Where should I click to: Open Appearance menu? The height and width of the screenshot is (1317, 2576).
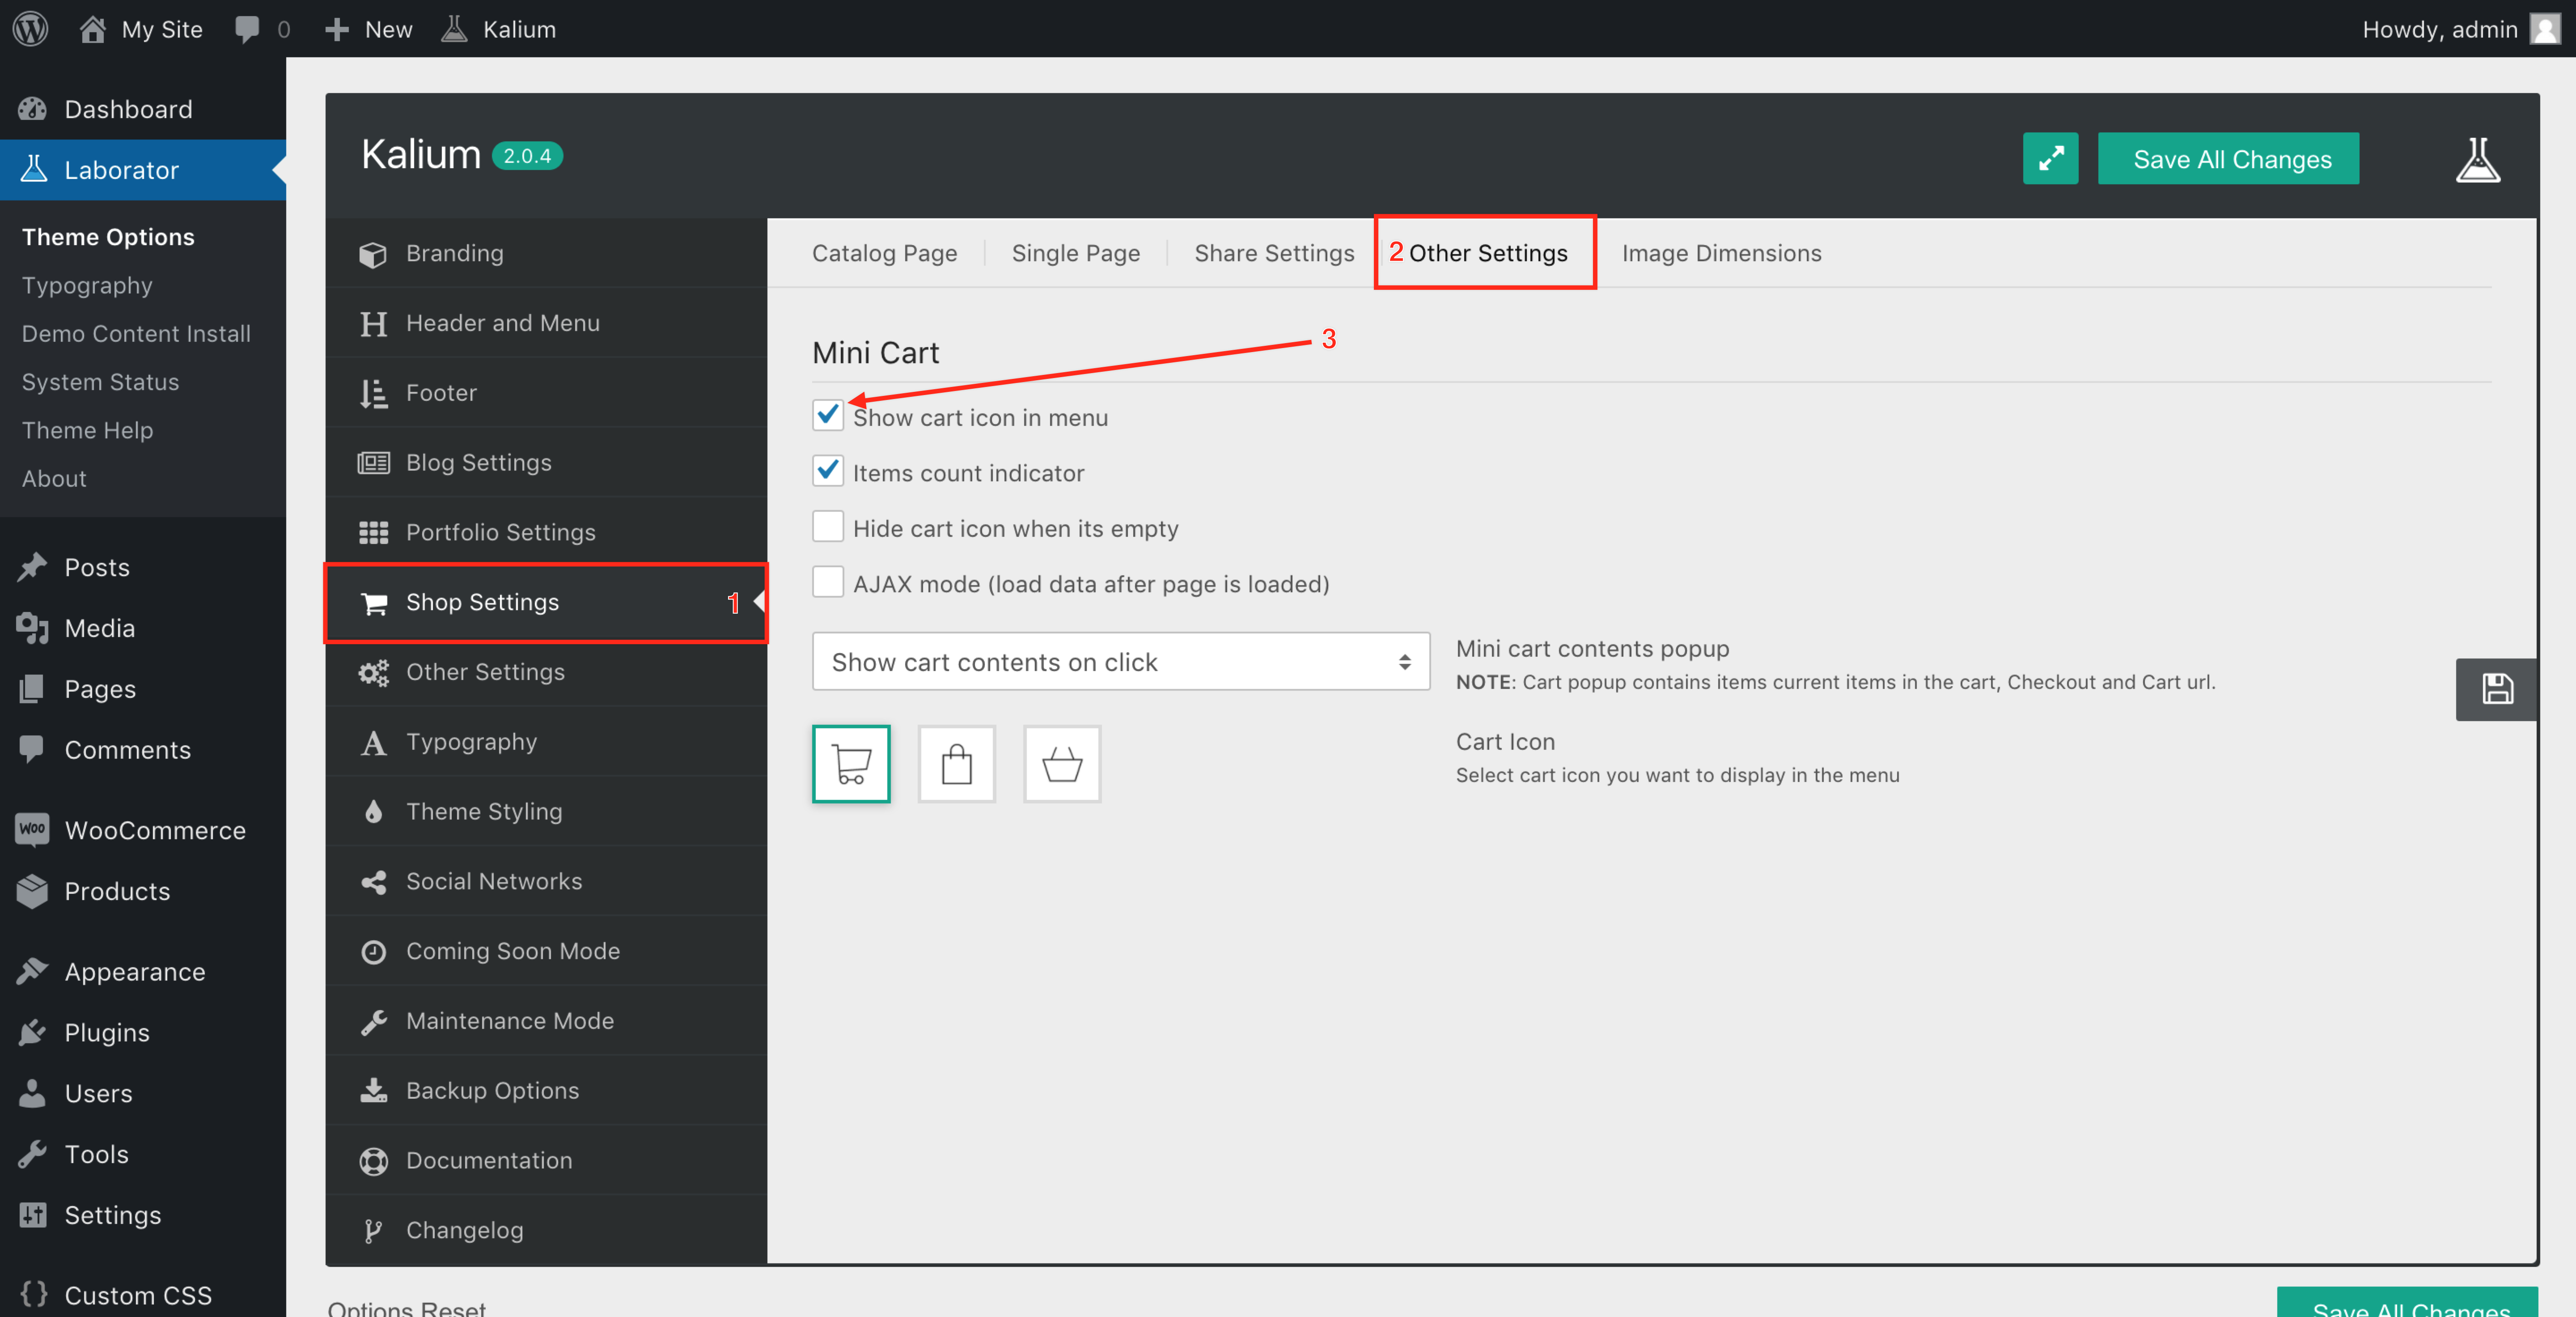(143, 972)
